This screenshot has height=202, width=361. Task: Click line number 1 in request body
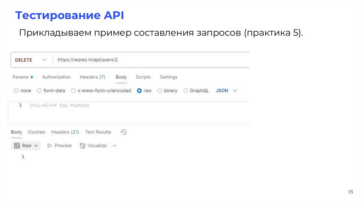[x=20, y=105]
